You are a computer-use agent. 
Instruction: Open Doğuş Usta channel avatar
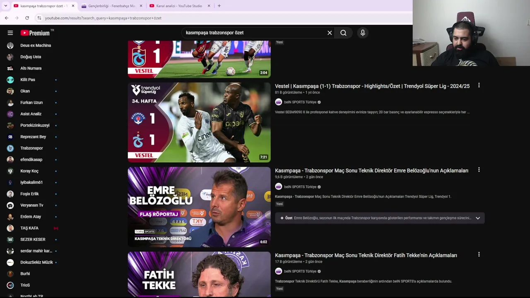pos(10,57)
